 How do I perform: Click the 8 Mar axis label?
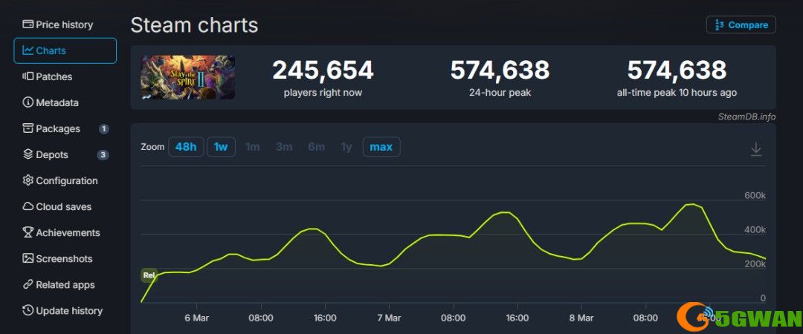tap(581, 318)
